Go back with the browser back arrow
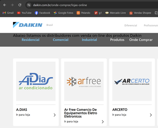 coord(5,5)
